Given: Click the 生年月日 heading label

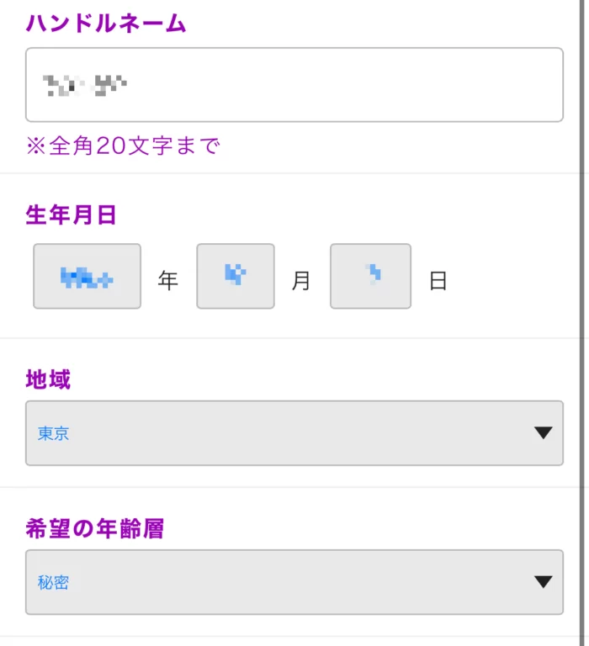Looking at the screenshot, I should (71, 214).
